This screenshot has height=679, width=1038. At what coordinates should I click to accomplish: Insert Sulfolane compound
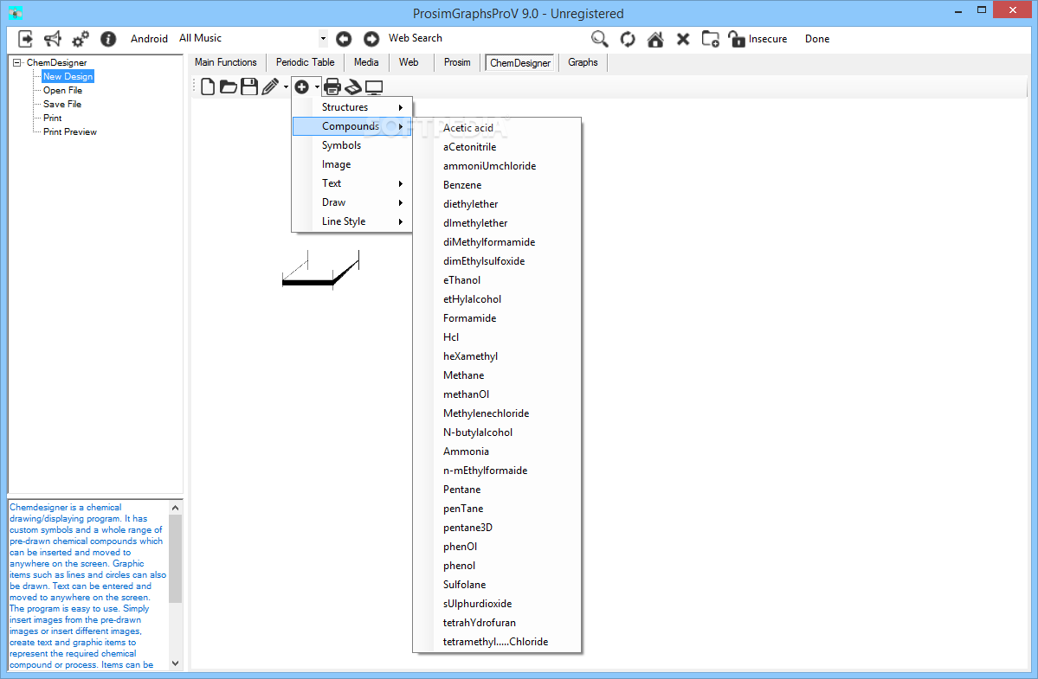(497, 585)
